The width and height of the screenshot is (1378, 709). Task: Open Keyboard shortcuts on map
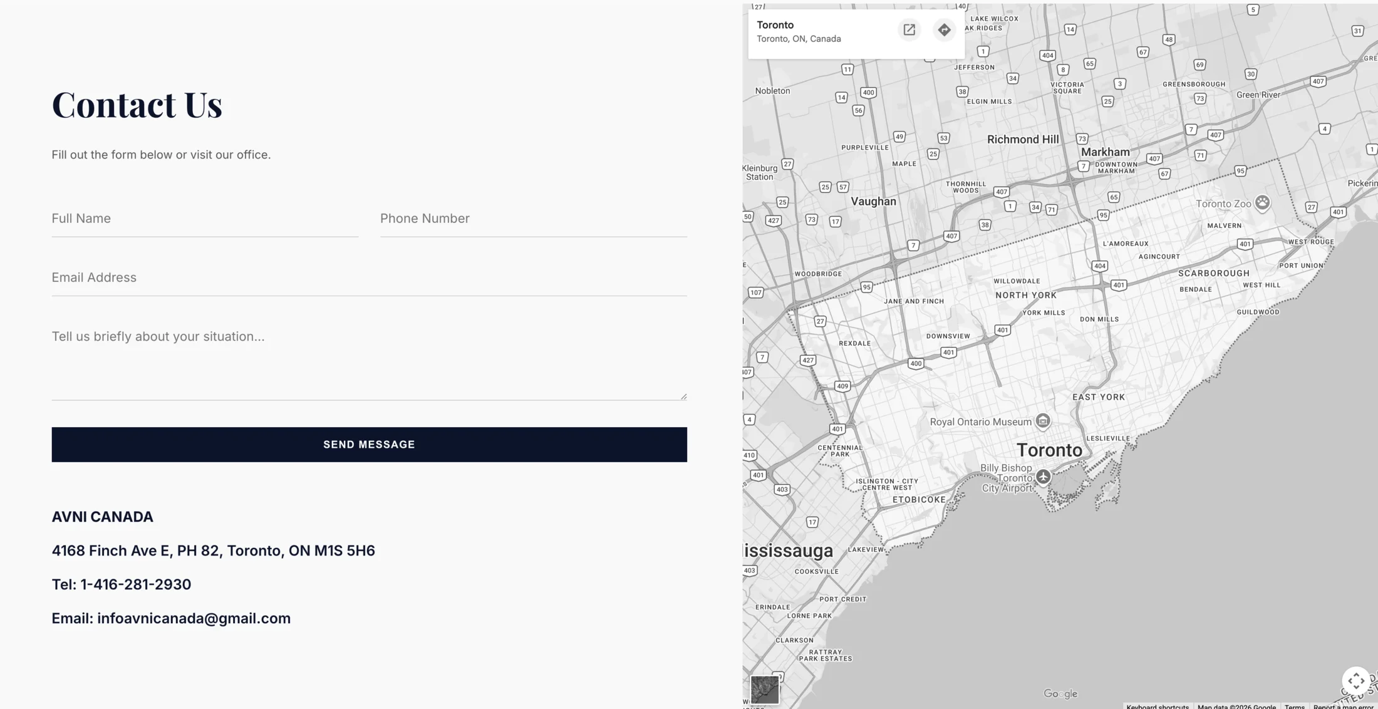pyautogui.click(x=1158, y=706)
